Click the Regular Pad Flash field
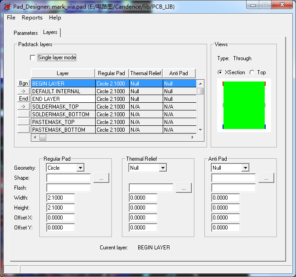The width and height of the screenshot is (296, 277). click(x=68, y=188)
